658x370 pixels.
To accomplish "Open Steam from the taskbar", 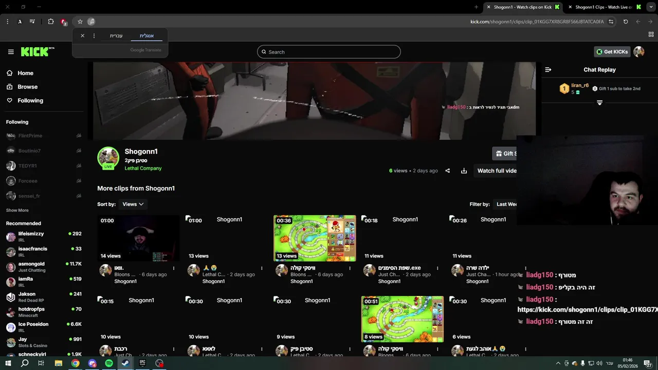I will [125, 363].
